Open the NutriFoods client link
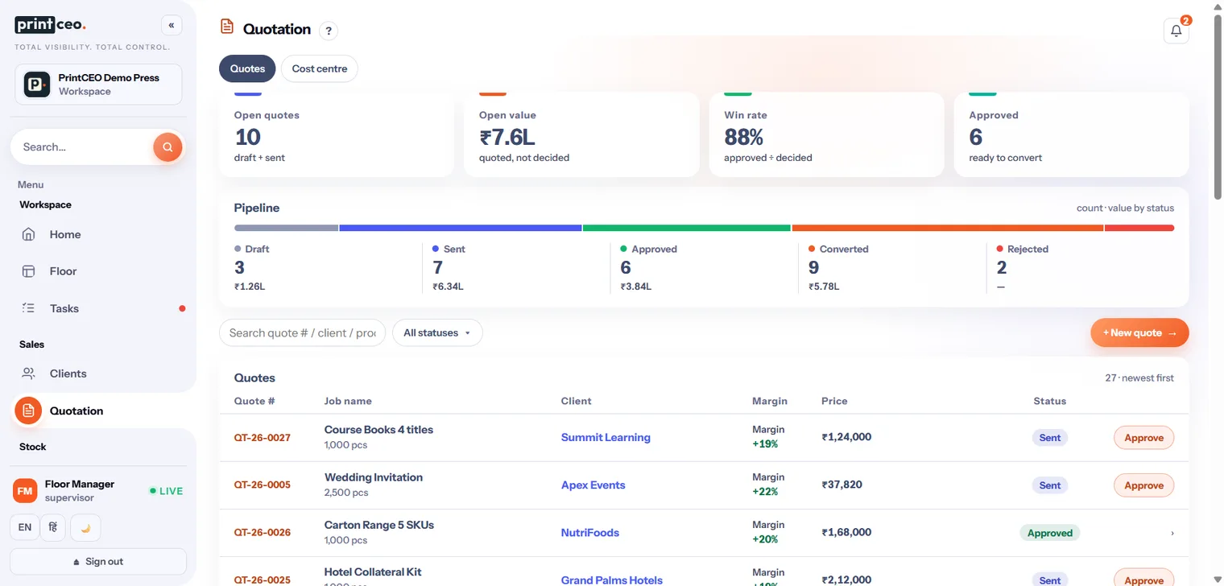 [x=590, y=532]
